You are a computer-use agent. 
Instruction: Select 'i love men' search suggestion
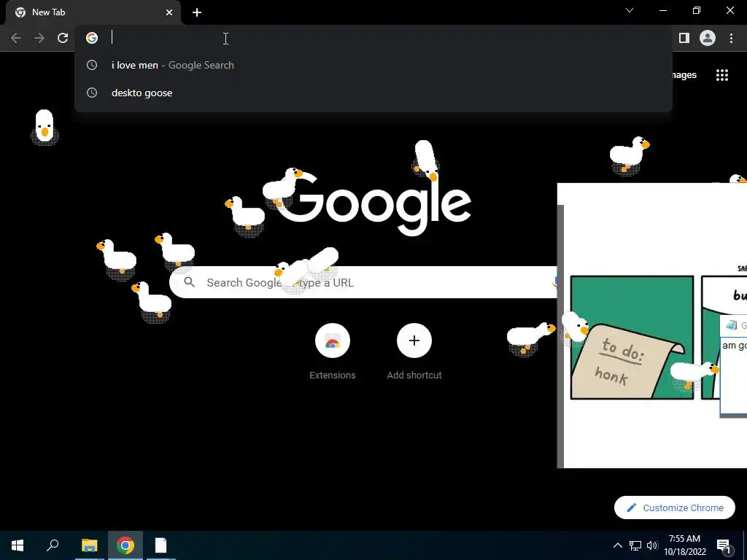[373, 65]
